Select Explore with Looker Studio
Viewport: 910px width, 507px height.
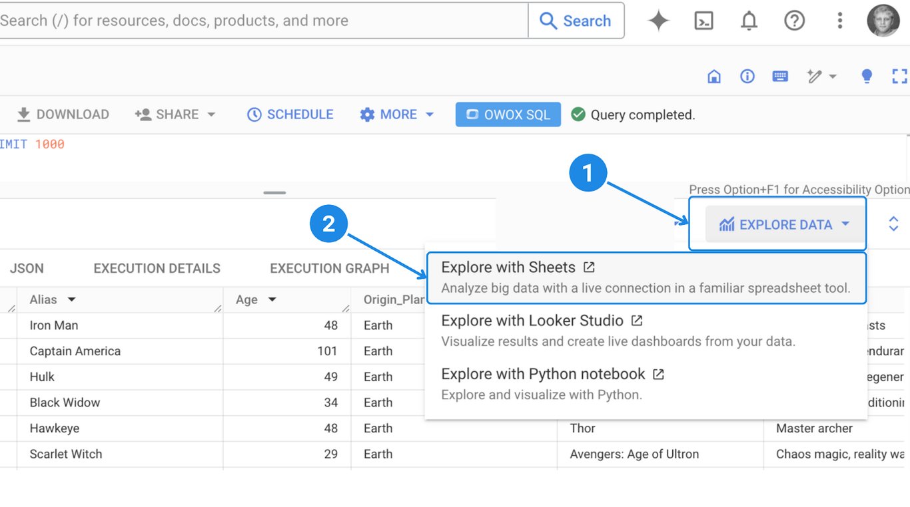(646, 331)
